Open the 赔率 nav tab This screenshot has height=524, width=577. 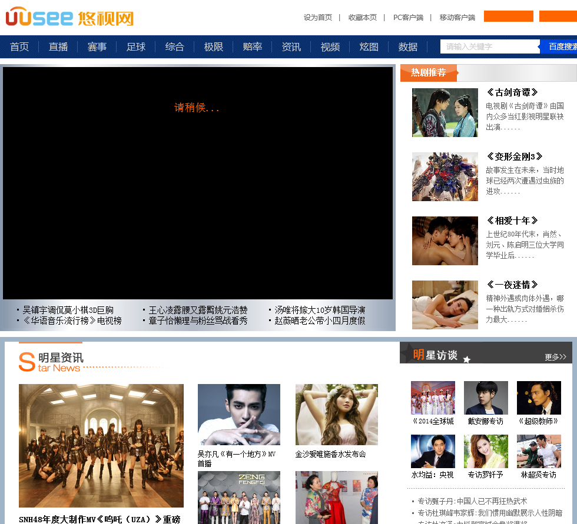[x=253, y=46]
